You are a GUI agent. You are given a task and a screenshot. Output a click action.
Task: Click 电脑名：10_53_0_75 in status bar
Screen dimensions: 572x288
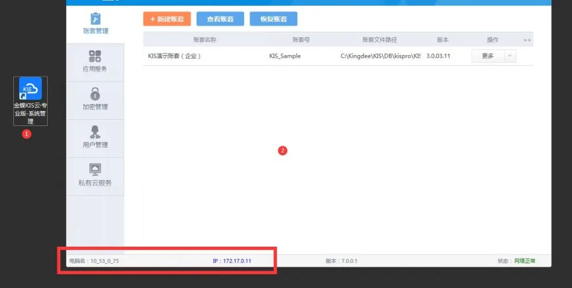(94, 261)
